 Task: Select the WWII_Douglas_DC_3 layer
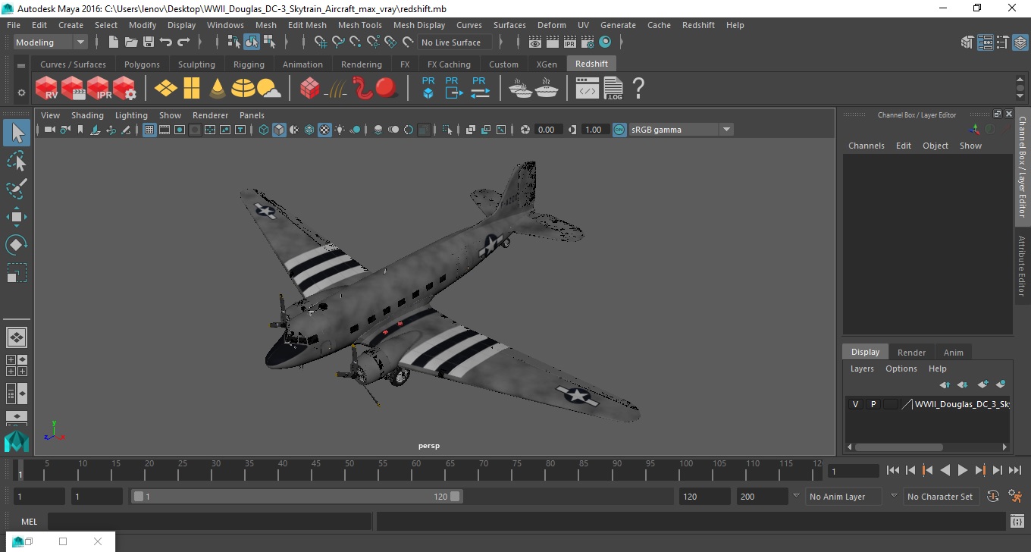[961, 404]
